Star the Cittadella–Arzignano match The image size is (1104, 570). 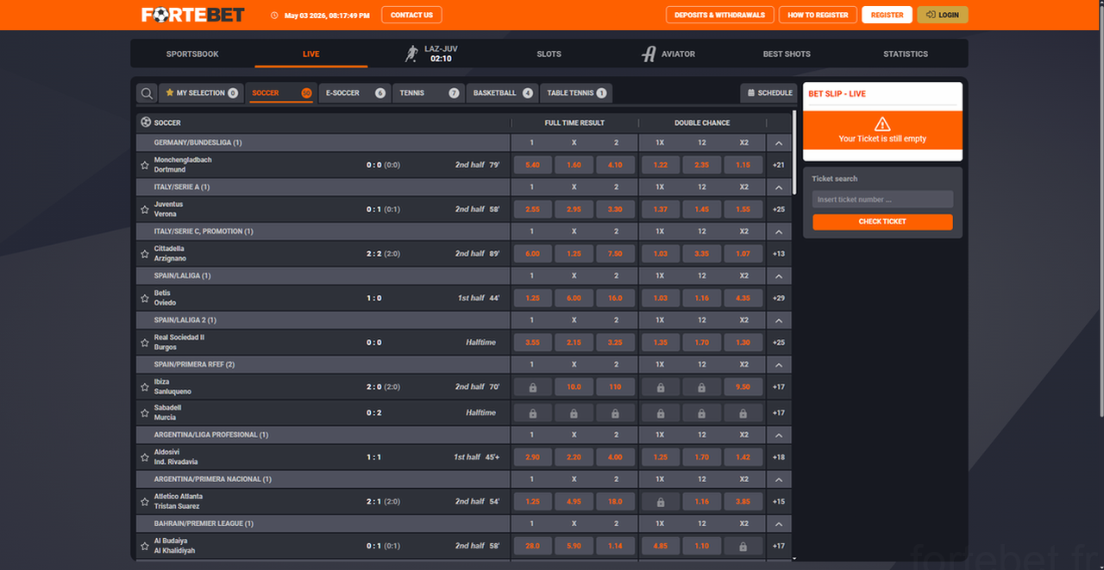(145, 254)
